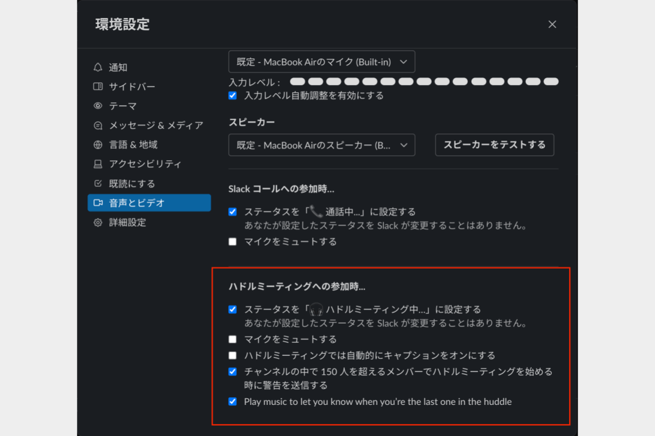Click the checkmark icon beside 既読にする
This screenshot has width=655, height=436.
97,183
